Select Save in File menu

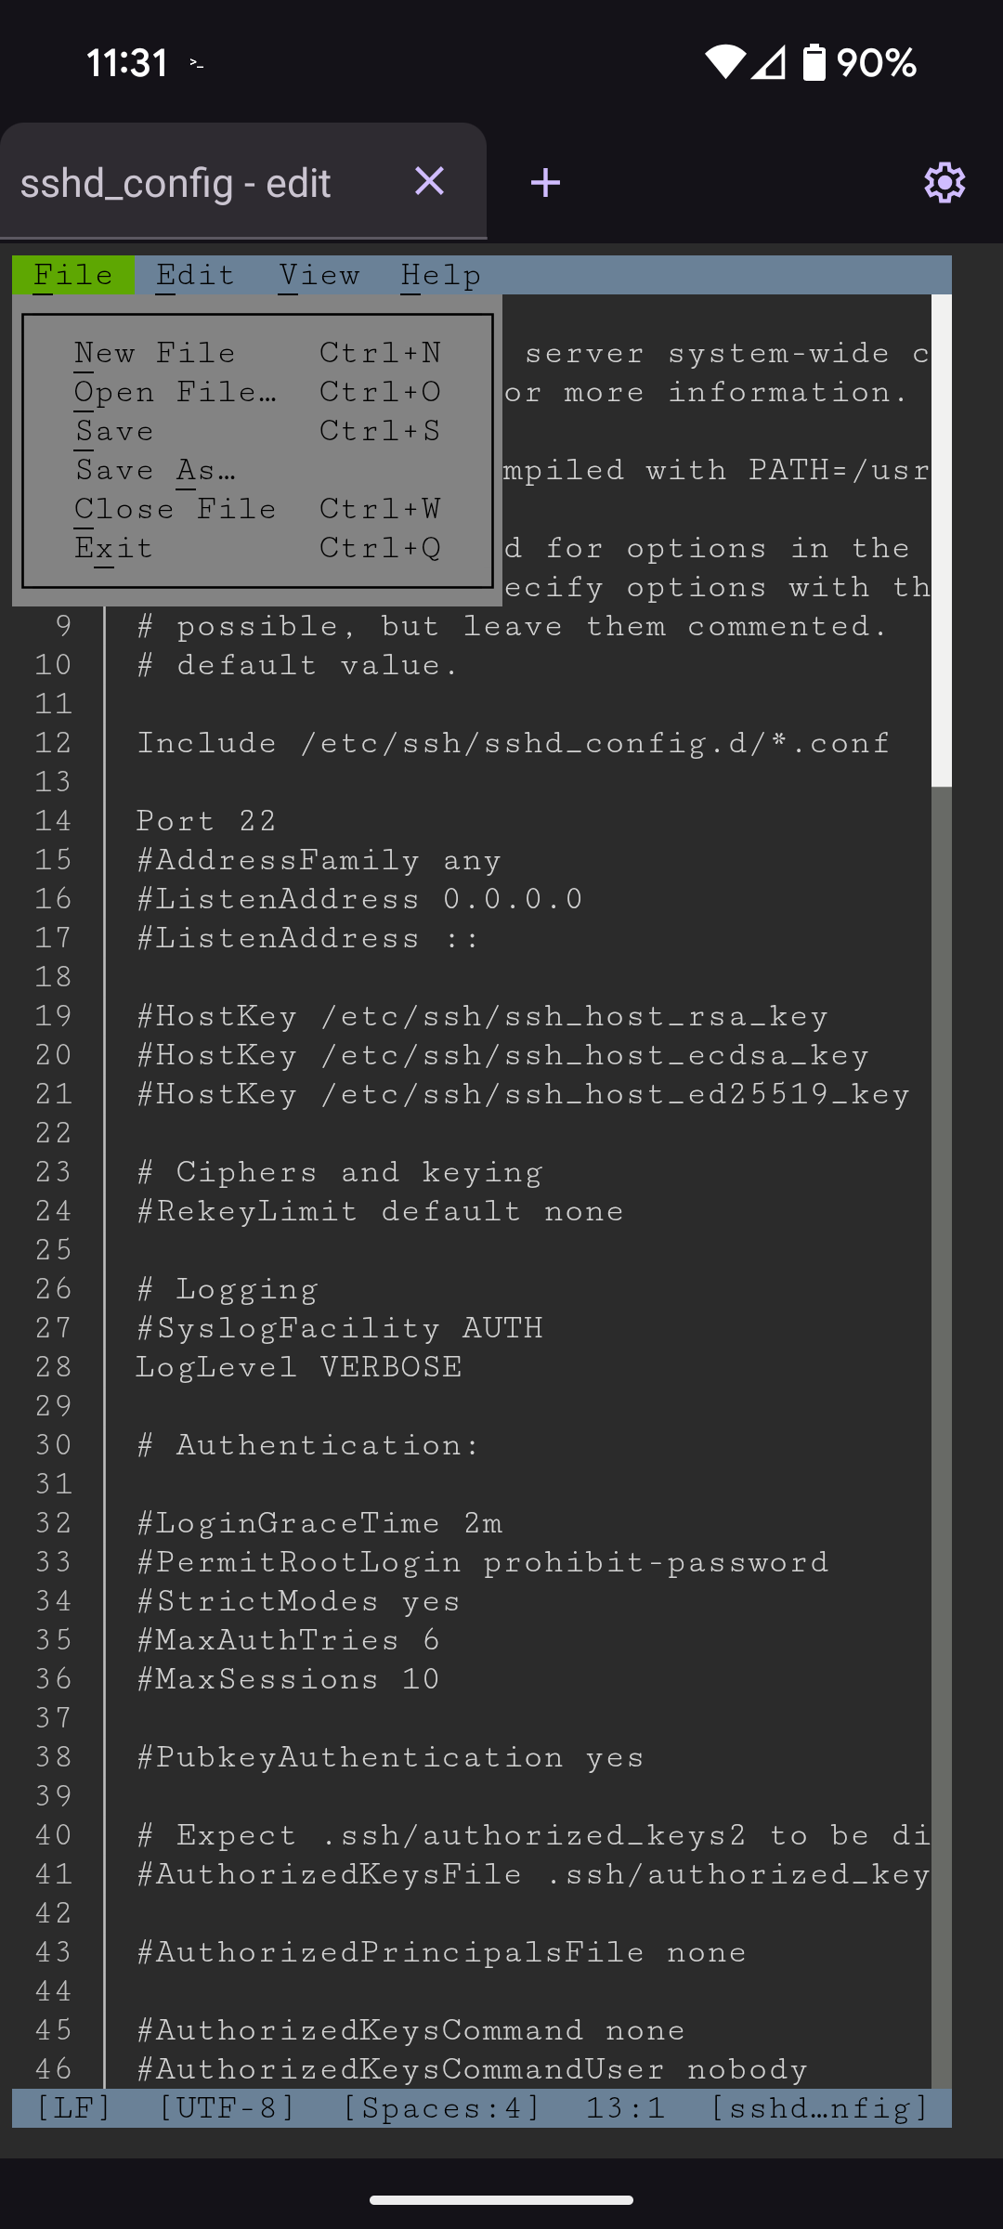(257, 431)
